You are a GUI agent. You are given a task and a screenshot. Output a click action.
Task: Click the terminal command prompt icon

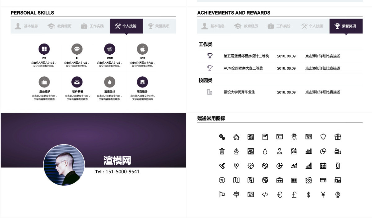(280, 137)
